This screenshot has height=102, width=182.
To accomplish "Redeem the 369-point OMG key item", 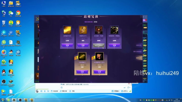I will pos(82,72).
